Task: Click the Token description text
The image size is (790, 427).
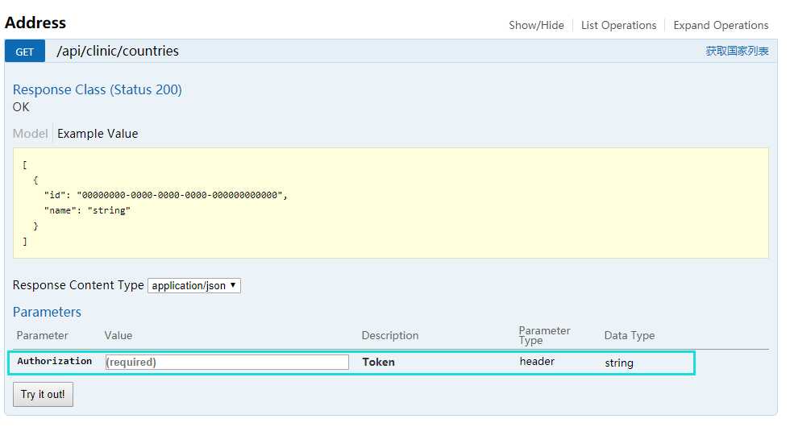Action: 378,362
